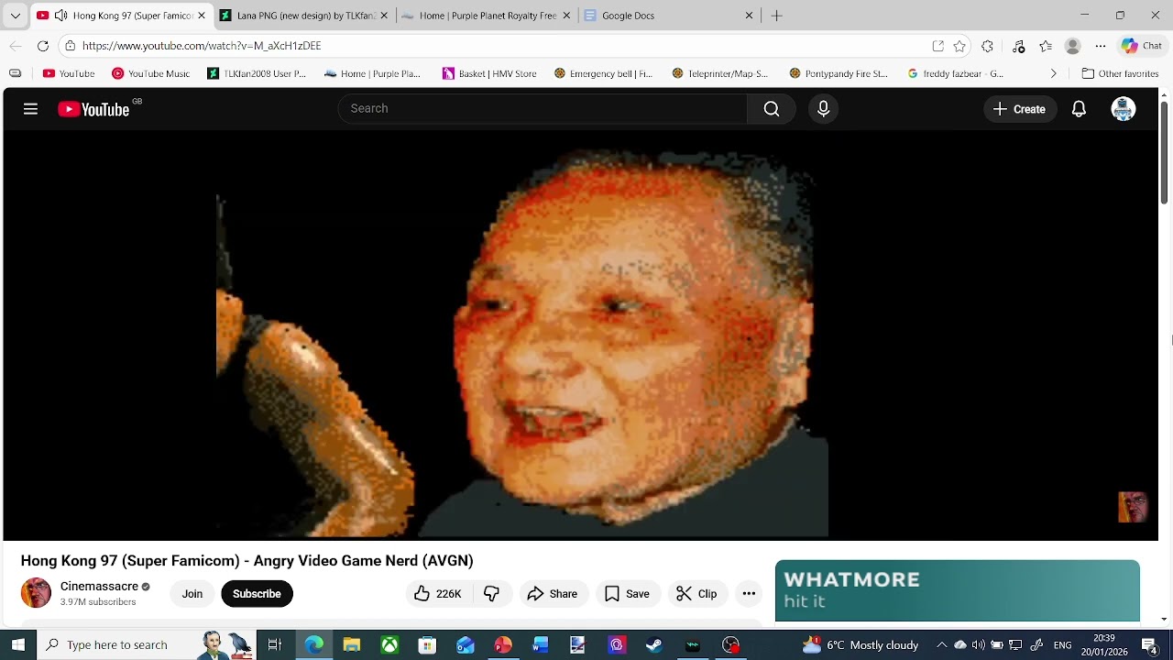
Task: Like the video showing 226K likes
Action: pyautogui.click(x=438, y=594)
